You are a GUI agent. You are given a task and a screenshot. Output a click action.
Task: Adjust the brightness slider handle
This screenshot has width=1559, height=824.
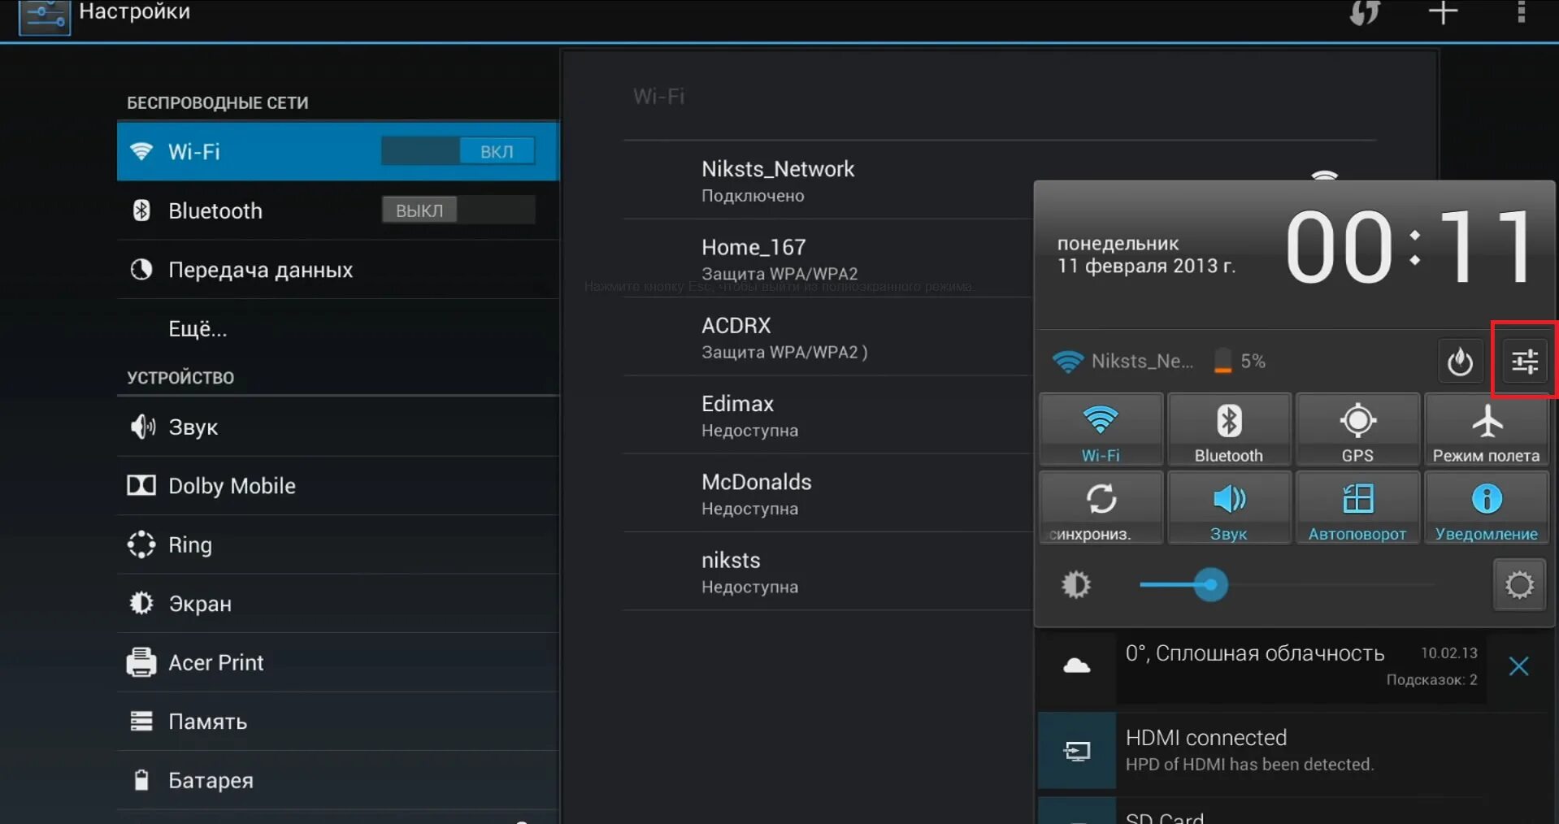click(x=1210, y=585)
